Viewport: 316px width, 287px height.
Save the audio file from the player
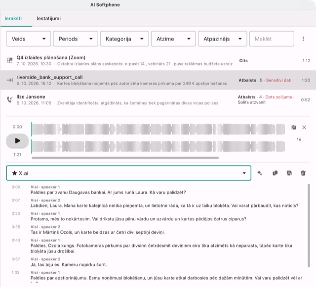[x=294, y=127]
